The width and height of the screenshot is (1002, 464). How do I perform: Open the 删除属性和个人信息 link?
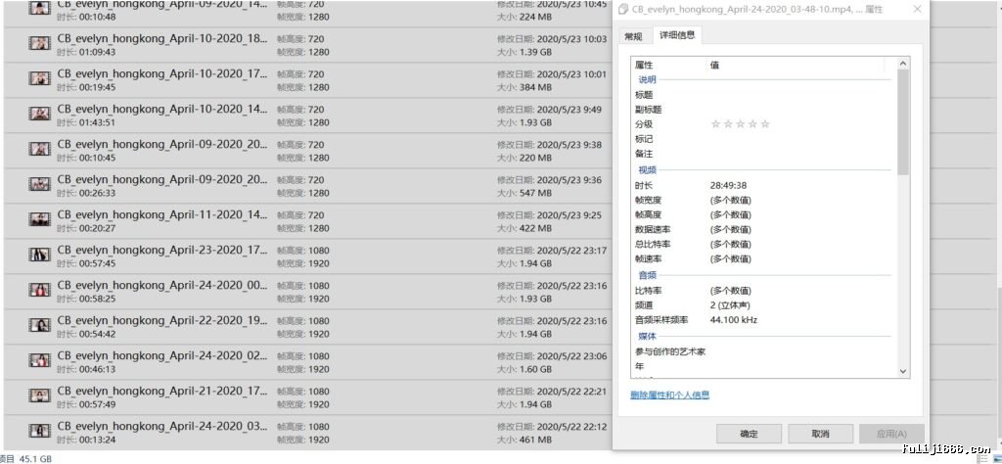(669, 394)
